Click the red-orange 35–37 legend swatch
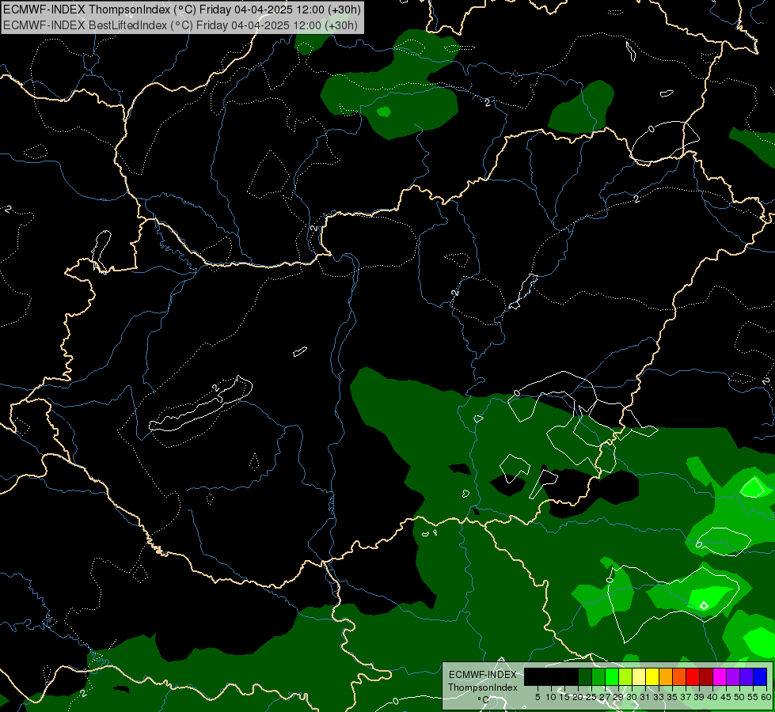Screen dimensions: 775x712 pyautogui.click(x=679, y=676)
